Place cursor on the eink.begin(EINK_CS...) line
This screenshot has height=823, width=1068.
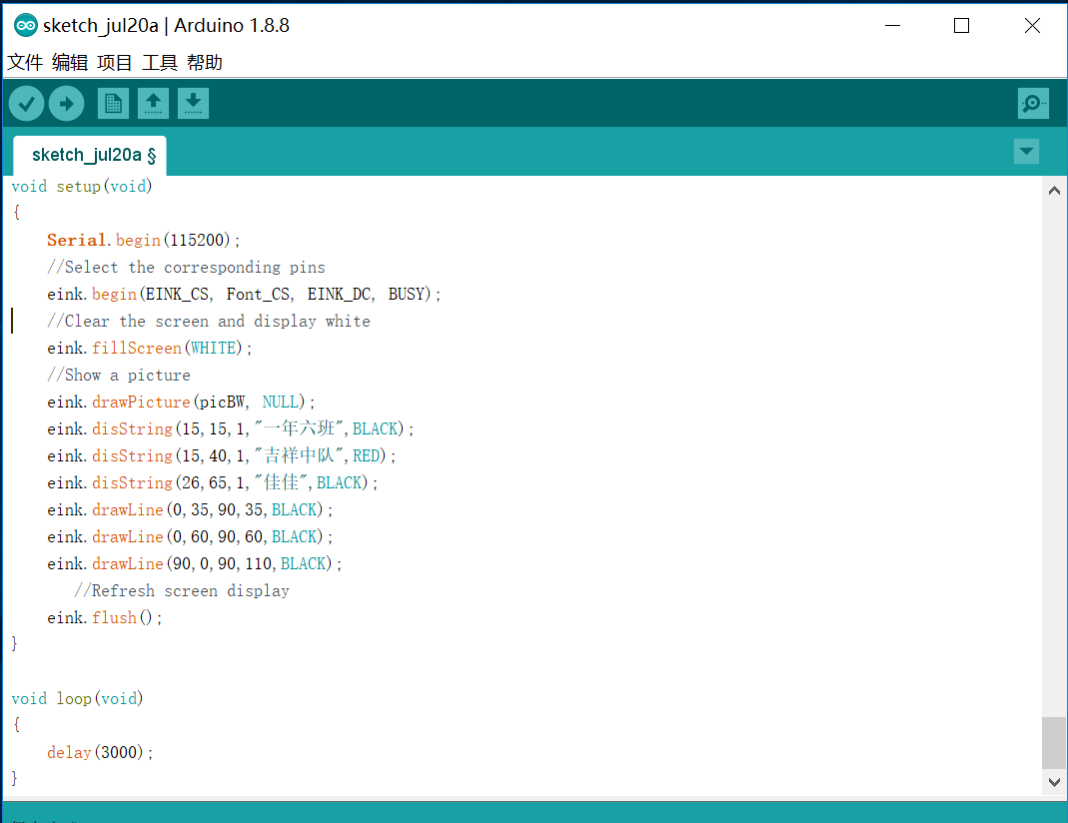coord(244,294)
